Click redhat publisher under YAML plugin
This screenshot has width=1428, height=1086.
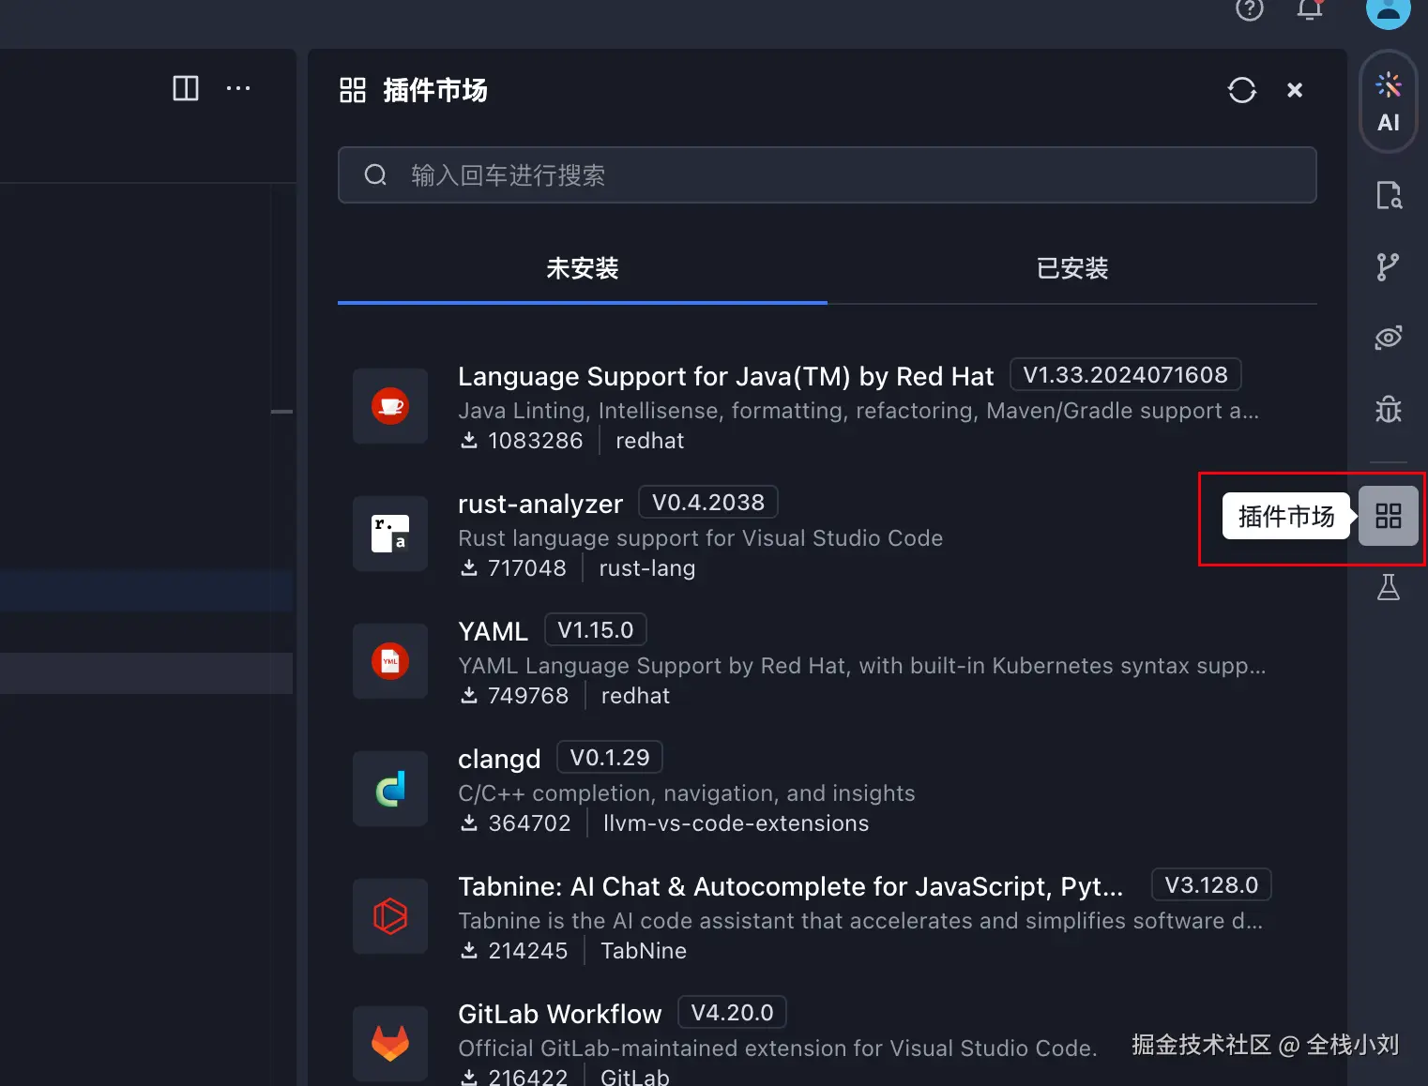636,696
